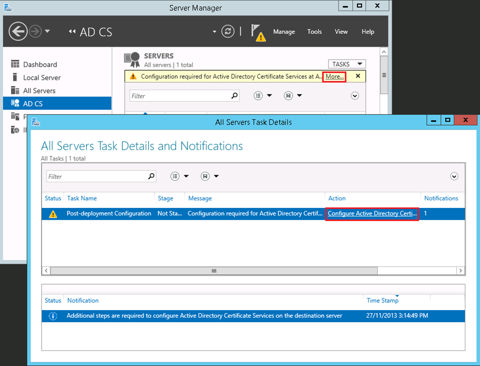Click the Dashboard icon in sidebar
Viewport: 480px width, 366px height.
(15, 64)
